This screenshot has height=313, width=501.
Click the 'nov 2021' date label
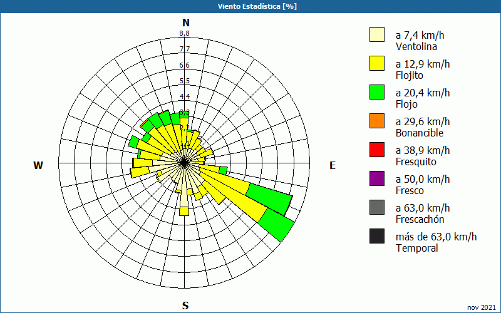[x=482, y=307]
